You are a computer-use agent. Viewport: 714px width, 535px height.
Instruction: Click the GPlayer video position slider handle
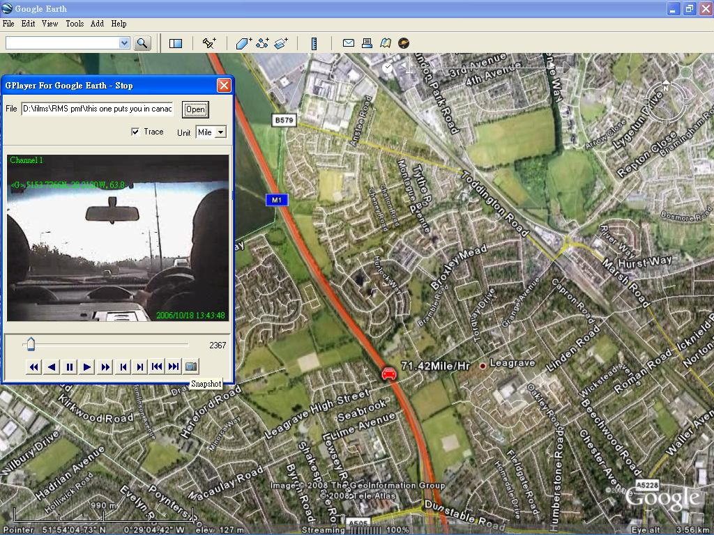[x=31, y=344]
